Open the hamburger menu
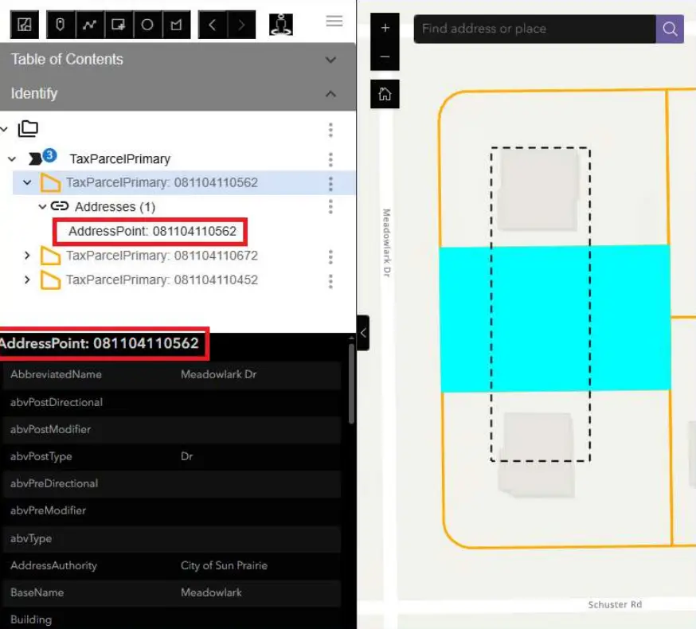The image size is (696, 629). coord(334,21)
